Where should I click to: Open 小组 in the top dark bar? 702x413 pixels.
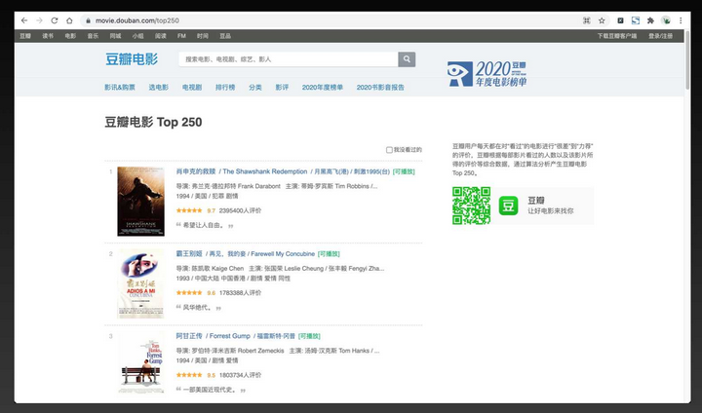[x=137, y=36]
